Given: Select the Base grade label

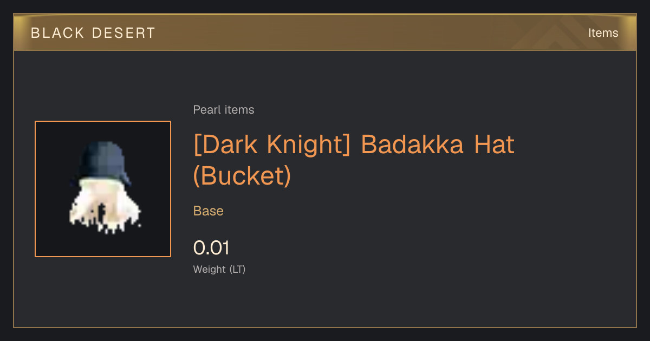Looking at the screenshot, I should (x=209, y=211).
